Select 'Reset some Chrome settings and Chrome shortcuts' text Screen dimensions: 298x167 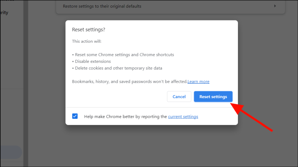point(124,55)
